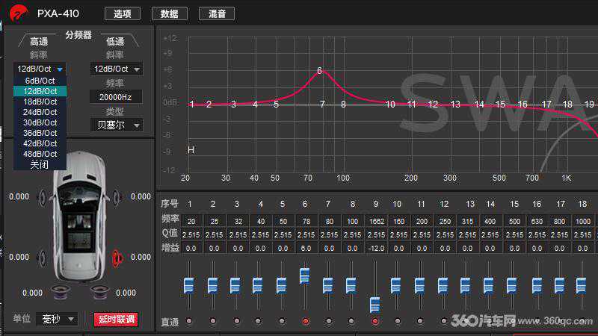Click the low-pass frequency 20000Hz field

(115, 97)
